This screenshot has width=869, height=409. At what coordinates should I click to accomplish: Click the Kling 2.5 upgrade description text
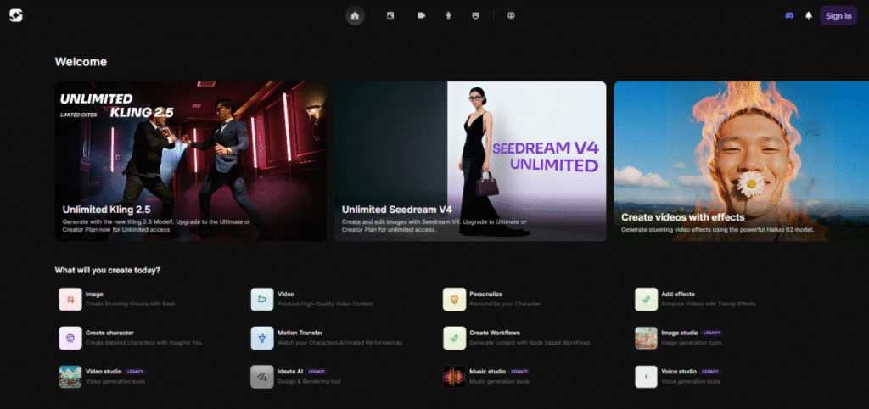156,226
